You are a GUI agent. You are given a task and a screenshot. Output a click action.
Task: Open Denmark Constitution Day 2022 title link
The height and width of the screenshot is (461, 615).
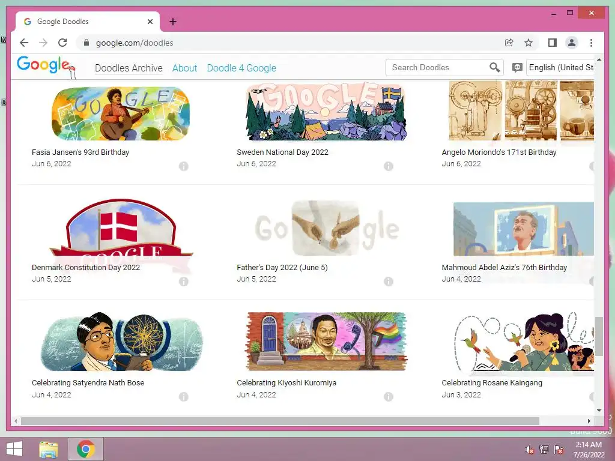click(86, 267)
